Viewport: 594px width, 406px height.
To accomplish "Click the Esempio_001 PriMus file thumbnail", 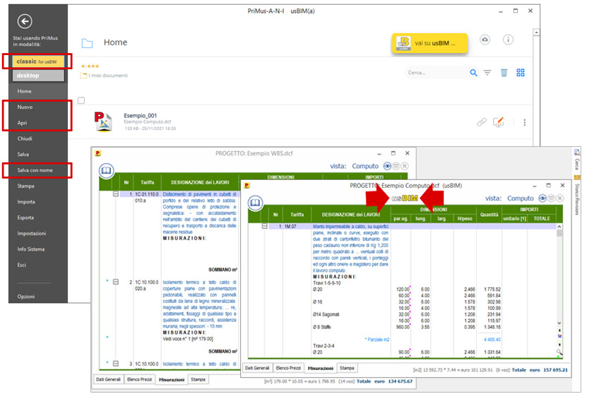I will [103, 121].
